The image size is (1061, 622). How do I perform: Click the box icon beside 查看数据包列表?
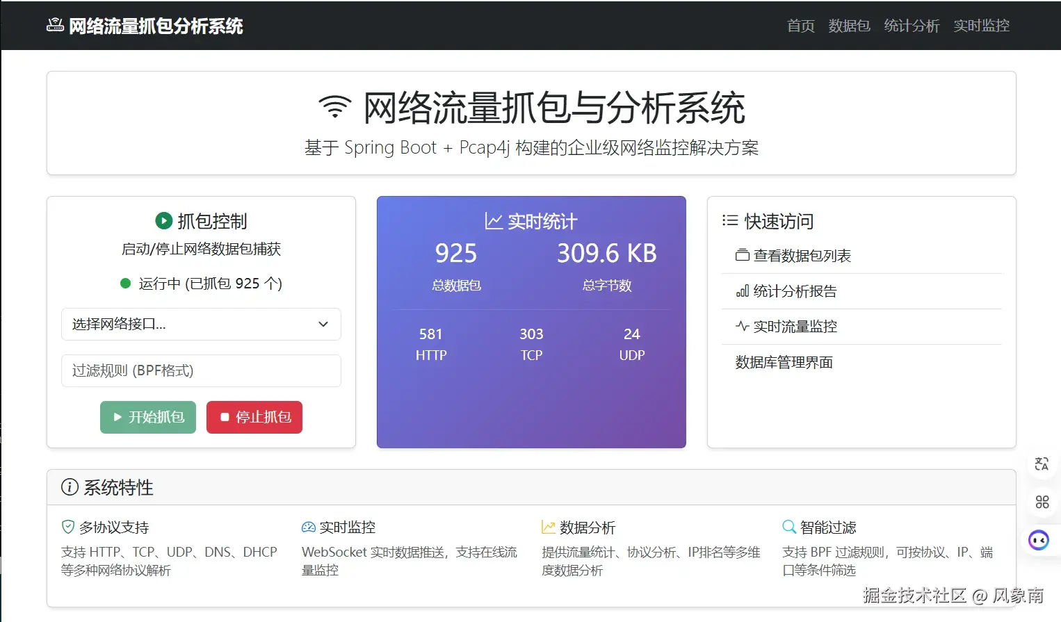[743, 255]
